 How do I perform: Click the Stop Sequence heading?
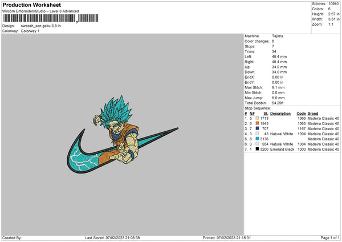click(x=258, y=108)
